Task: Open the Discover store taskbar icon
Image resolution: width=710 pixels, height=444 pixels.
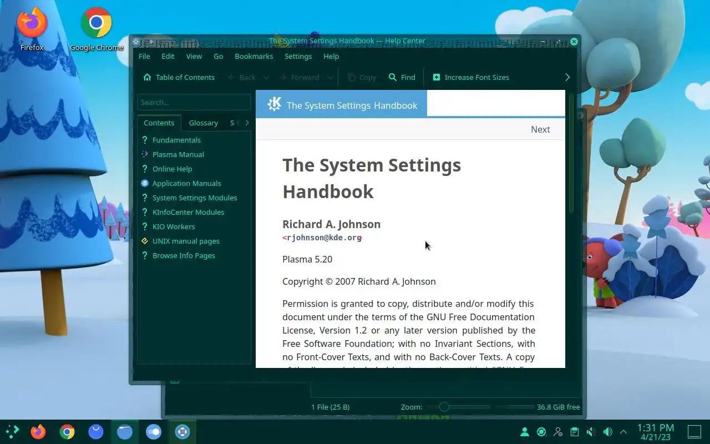Action: tap(96, 431)
